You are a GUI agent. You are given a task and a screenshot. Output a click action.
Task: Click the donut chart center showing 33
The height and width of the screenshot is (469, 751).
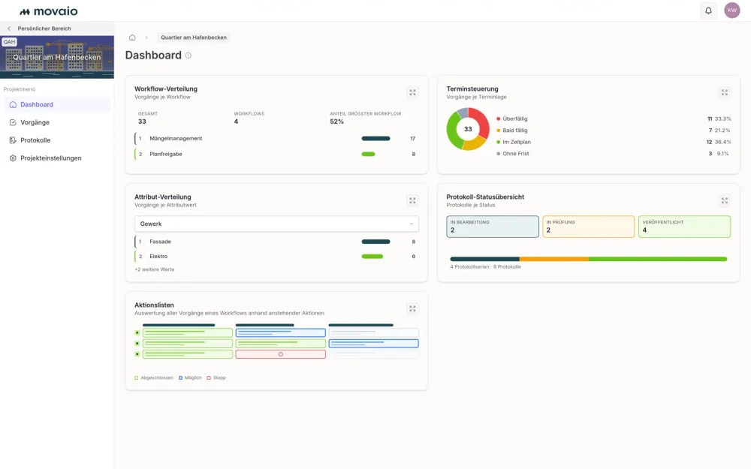[x=468, y=129]
